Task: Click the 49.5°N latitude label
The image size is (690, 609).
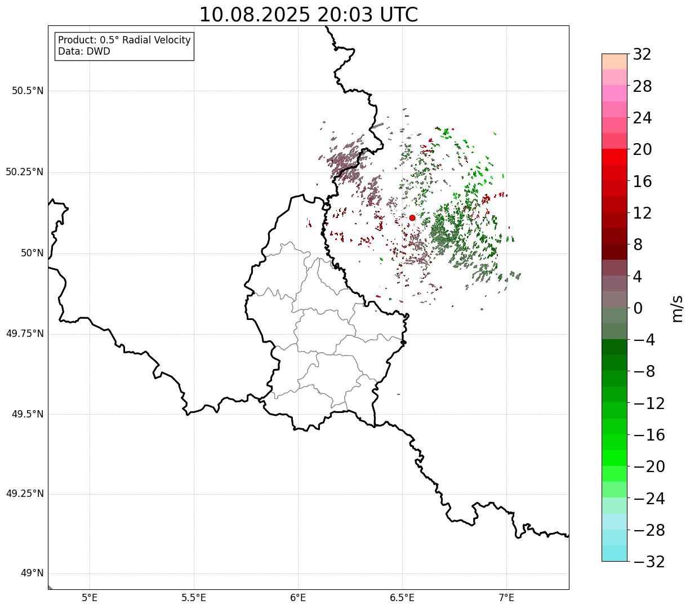Action: (28, 414)
